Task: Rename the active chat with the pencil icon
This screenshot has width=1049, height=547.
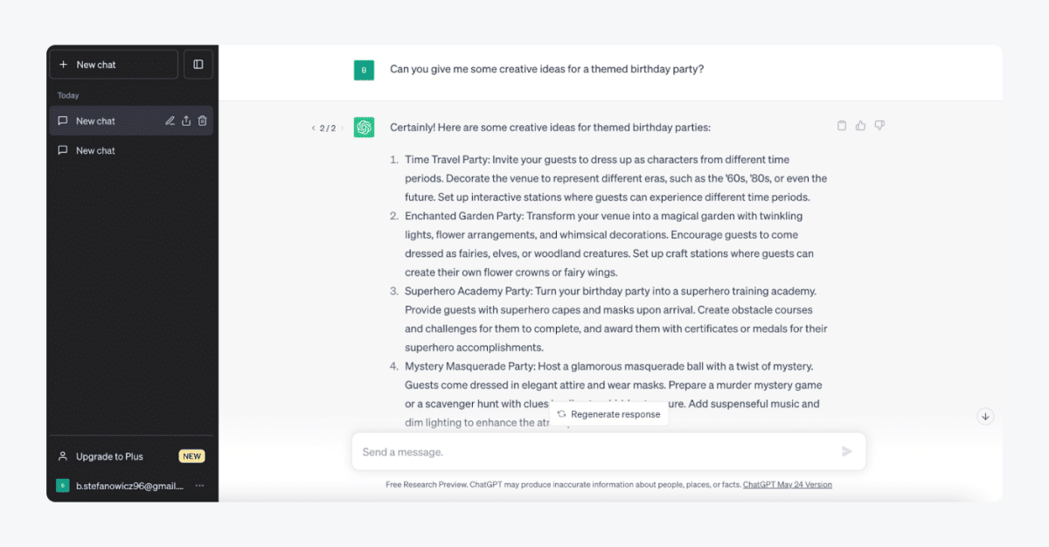Action: coord(170,121)
